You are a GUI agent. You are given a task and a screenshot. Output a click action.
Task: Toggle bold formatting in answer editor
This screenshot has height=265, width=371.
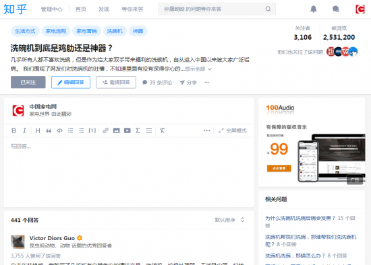(x=13, y=130)
